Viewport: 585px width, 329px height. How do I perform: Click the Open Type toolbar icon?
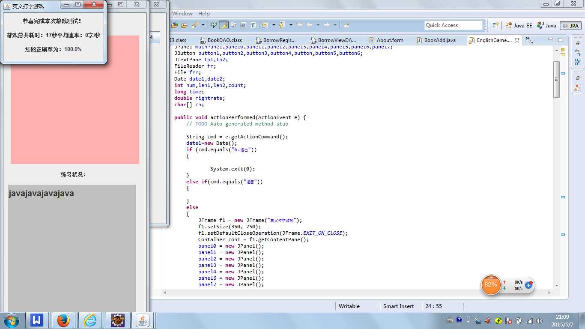pos(175,25)
